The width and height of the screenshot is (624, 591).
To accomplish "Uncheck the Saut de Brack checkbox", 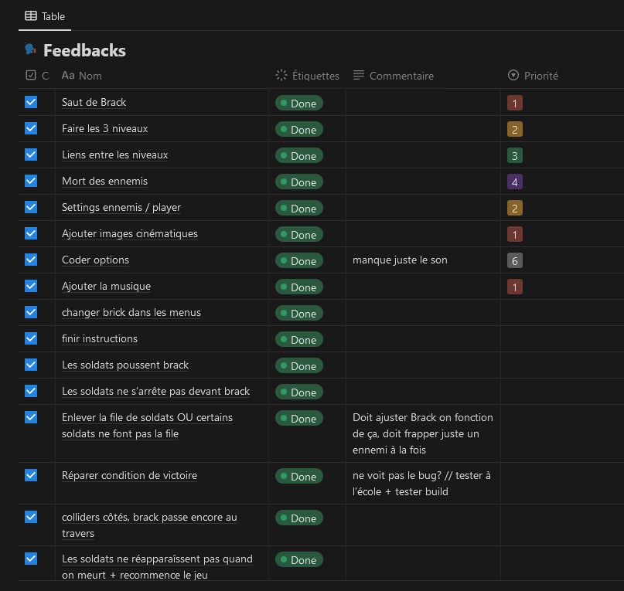I will point(31,102).
